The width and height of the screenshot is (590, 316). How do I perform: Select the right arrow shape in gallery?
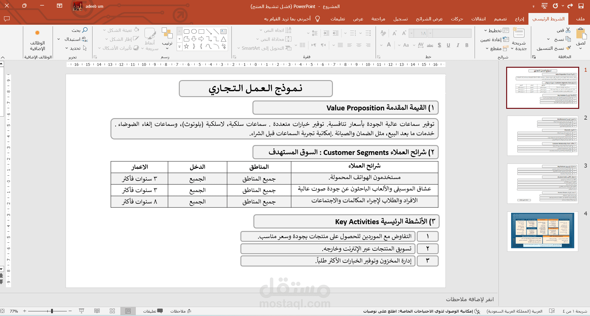pyautogui.click(x=201, y=39)
